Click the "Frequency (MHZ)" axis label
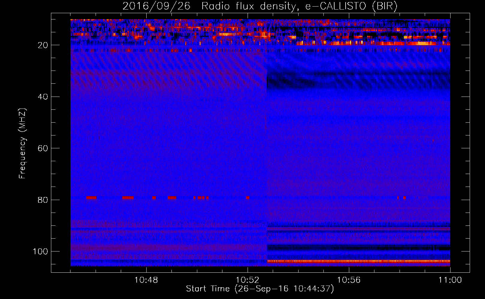Screen dimensions: 485x299 pos(22,144)
